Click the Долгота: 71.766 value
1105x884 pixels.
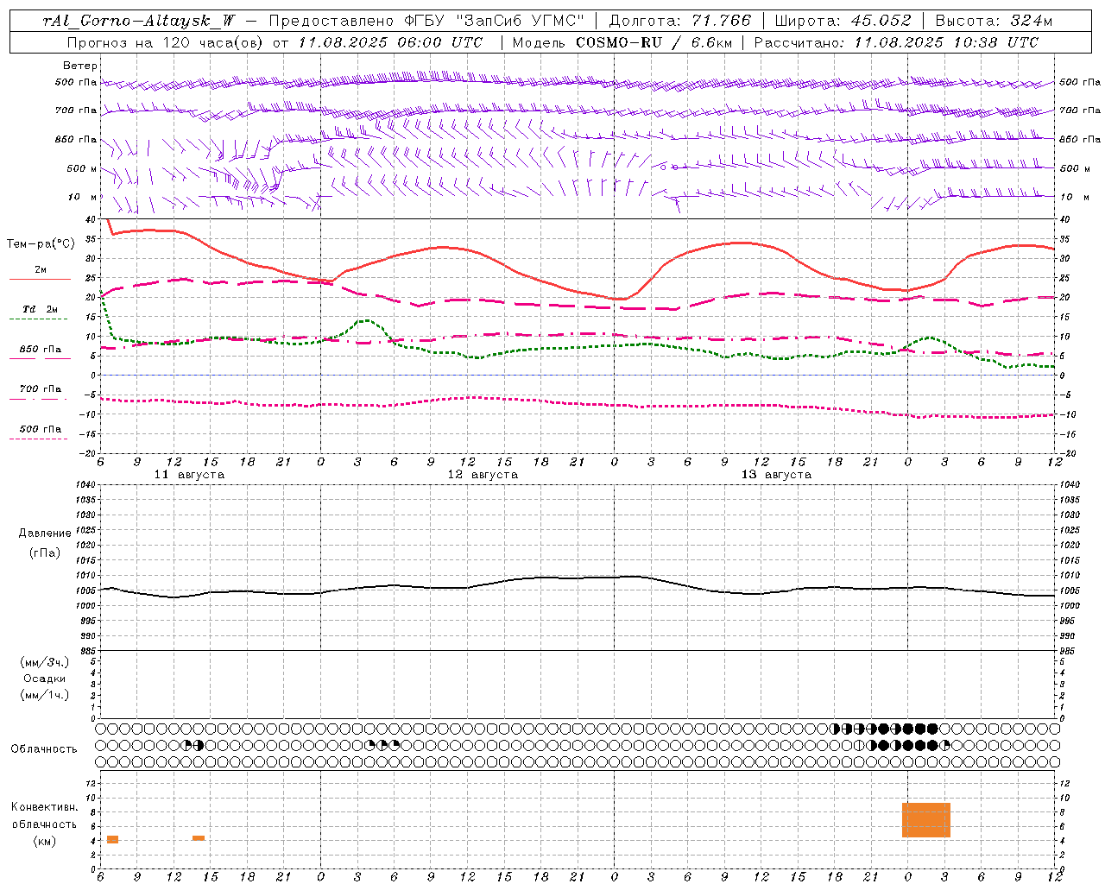680,21
